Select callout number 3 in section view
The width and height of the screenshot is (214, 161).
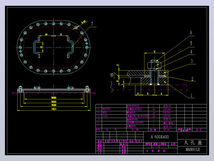click(192, 61)
